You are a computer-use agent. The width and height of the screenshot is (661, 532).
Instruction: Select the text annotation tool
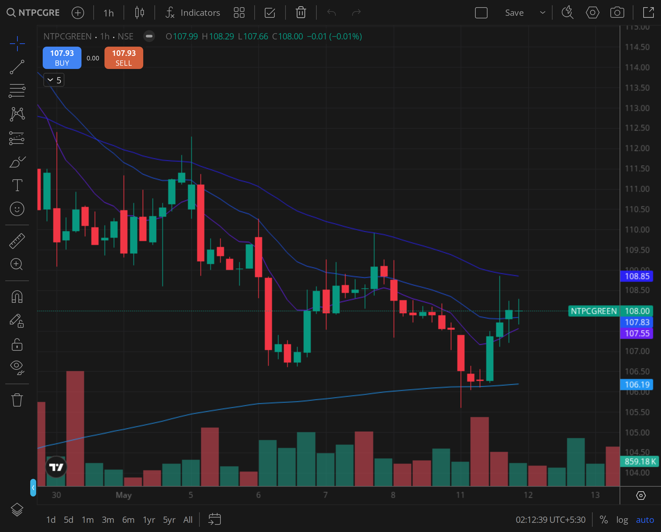(x=17, y=185)
